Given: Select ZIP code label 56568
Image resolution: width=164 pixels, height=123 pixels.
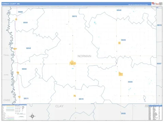Looking at the screenshot, I should click(x=20, y=12).
